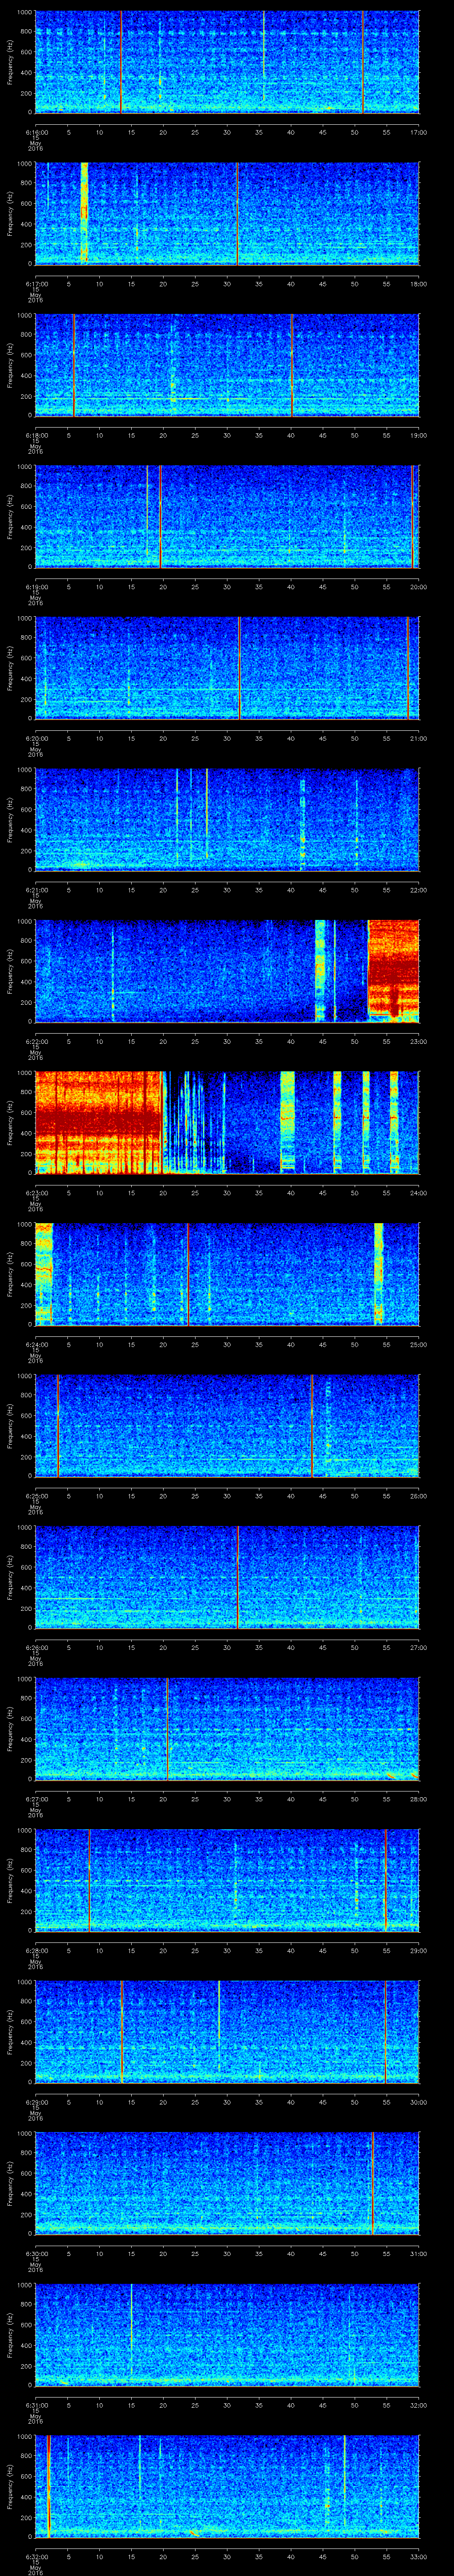Select the spectrogram panel starting at 6:25:00

coord(227,1426)
